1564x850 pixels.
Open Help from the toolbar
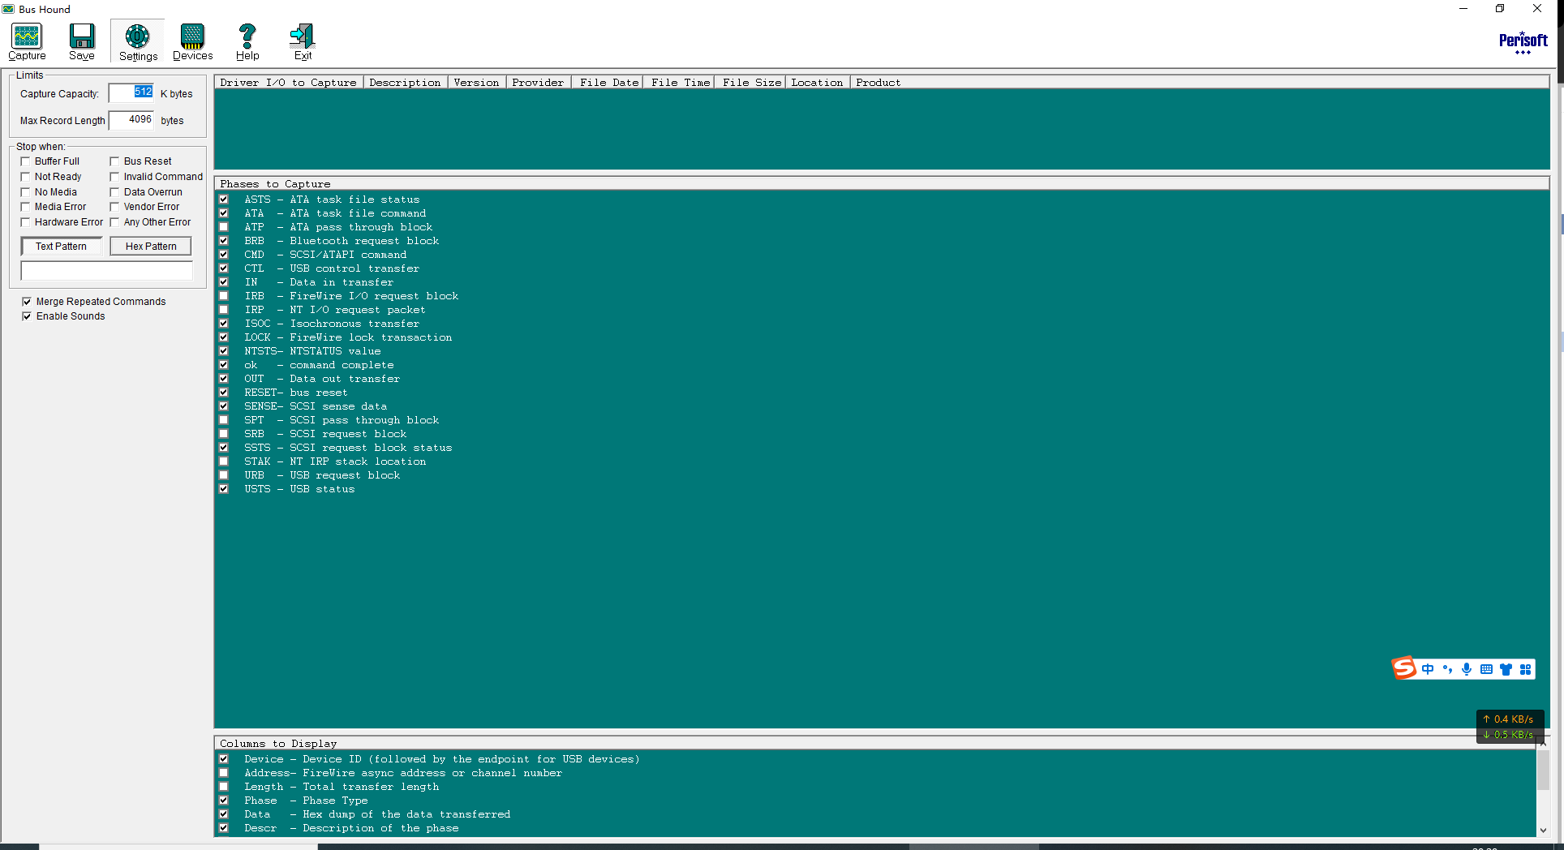click(247, 41)
